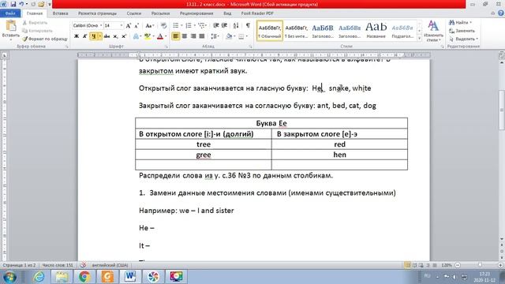The image size is (505, 284).
Task: Toggle Strikethrough formatting
Action: tap(107, 36)
